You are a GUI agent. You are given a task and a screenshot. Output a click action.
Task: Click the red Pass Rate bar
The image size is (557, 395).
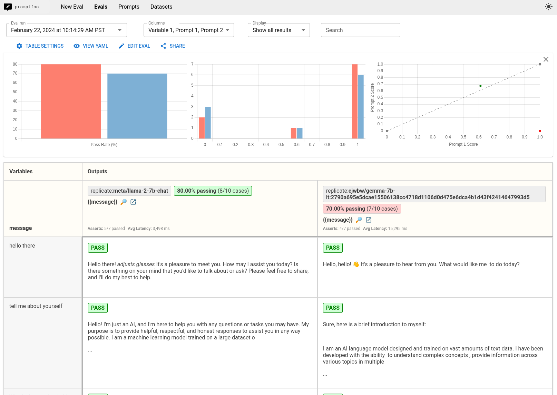pos(71,101)
